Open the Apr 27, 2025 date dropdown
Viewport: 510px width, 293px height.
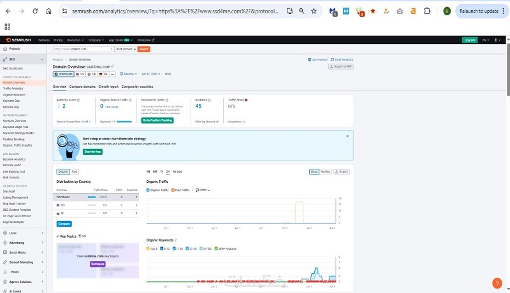[150, 74]
